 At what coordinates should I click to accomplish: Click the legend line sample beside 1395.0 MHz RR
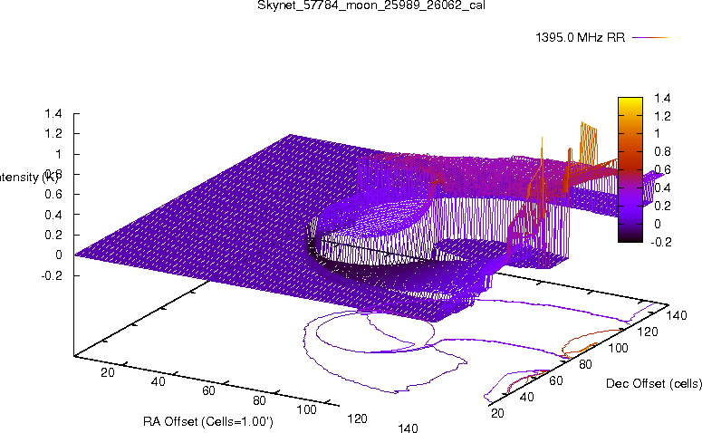650,38
